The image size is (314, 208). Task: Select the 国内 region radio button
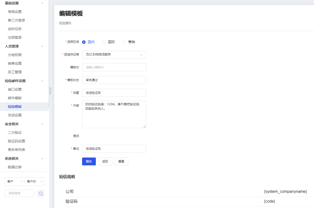[84, 42]
